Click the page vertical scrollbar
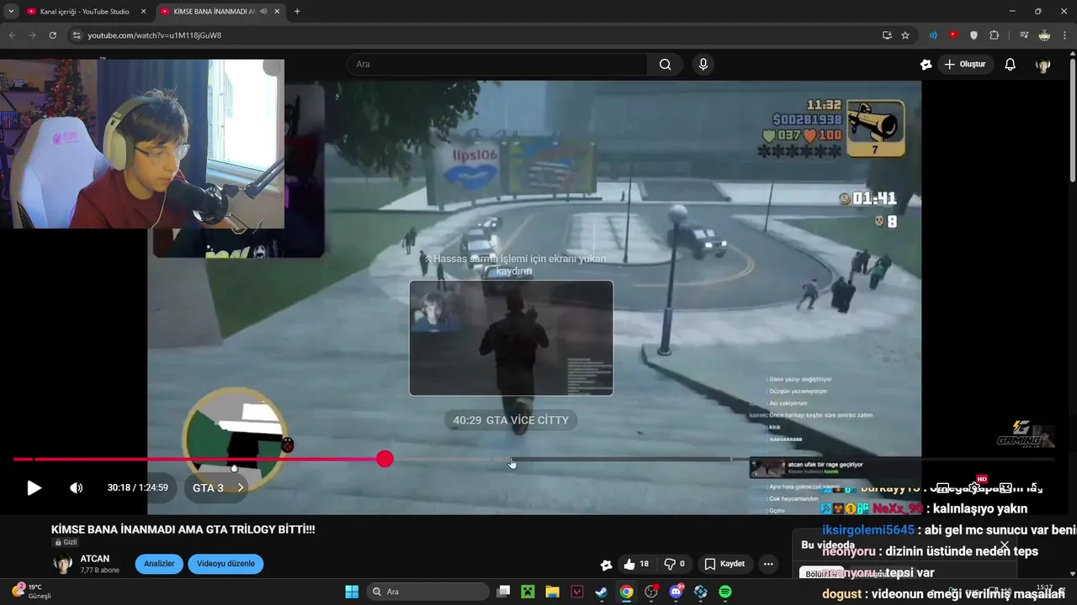The height and width of the screenshot is (605, 1077). (1072, 118)
